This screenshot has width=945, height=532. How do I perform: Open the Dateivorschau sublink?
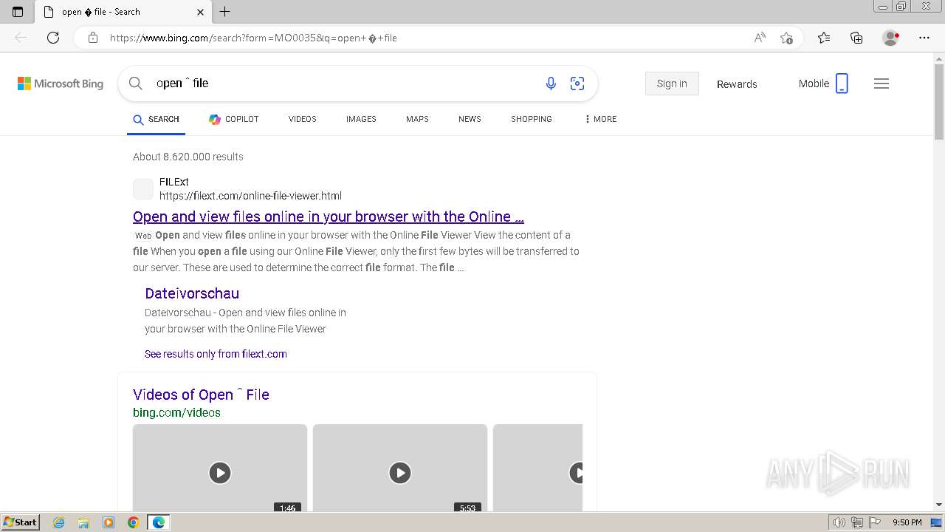[x=192, y=293]
